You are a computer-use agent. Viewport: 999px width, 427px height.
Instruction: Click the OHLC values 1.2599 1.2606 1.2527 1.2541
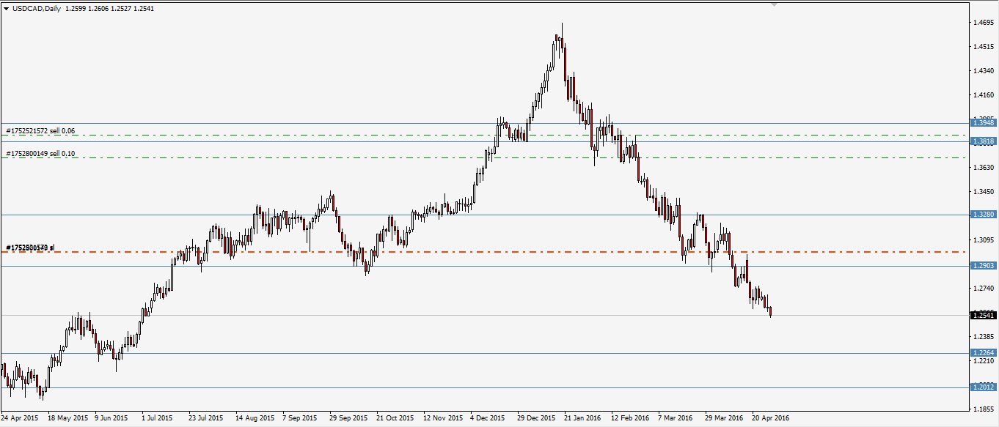[x=110, y=8]
